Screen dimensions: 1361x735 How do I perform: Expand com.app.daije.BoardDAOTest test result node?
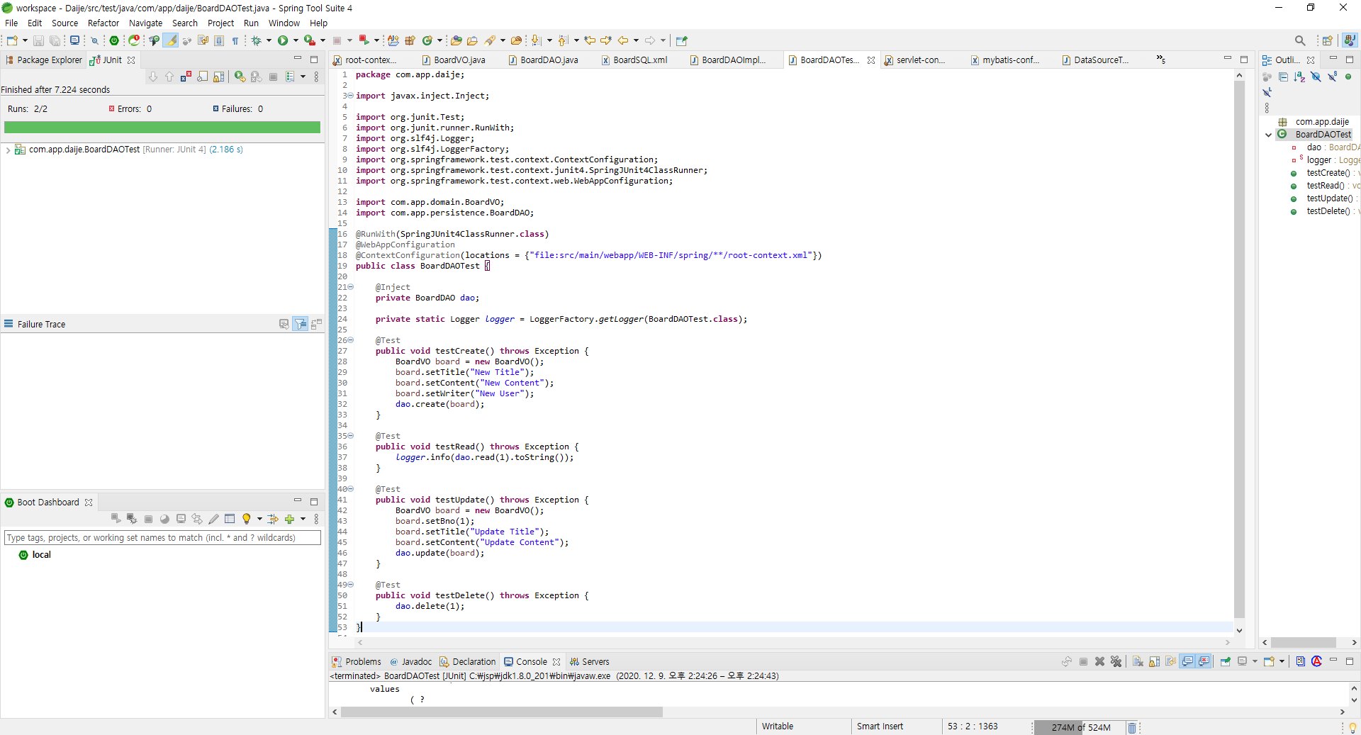click(8, 150)
